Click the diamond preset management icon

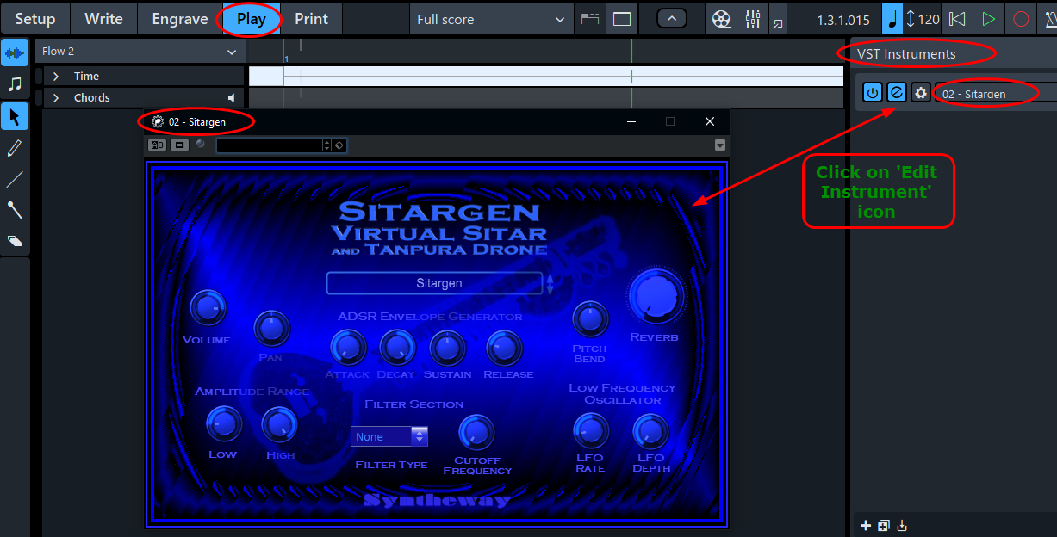(339, 145)
